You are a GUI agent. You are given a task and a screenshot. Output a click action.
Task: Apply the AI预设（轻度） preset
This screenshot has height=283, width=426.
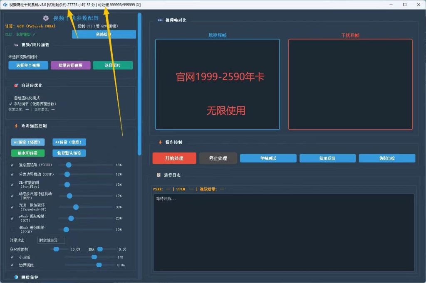pos(27,142)
